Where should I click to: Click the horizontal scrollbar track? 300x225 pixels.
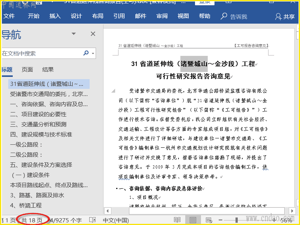point(207,211)
